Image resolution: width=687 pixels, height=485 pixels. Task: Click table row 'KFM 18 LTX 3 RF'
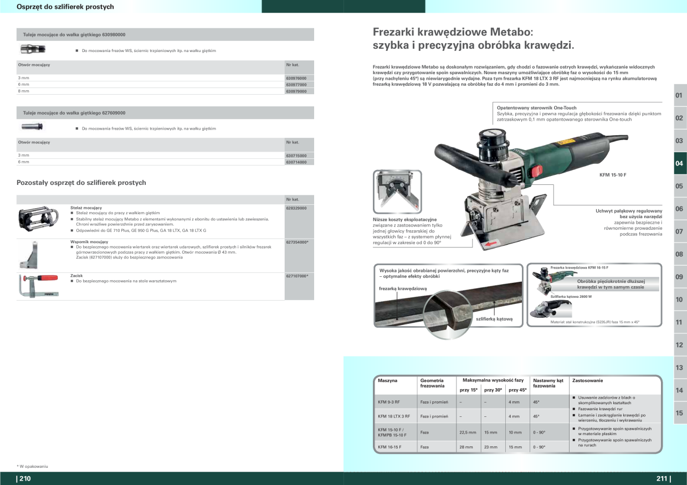pyautogui.click(x=472, y=416)
